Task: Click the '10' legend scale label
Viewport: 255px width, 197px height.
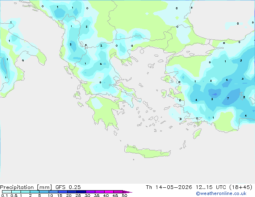Action: pyautogui.click(x=50, y=195)
